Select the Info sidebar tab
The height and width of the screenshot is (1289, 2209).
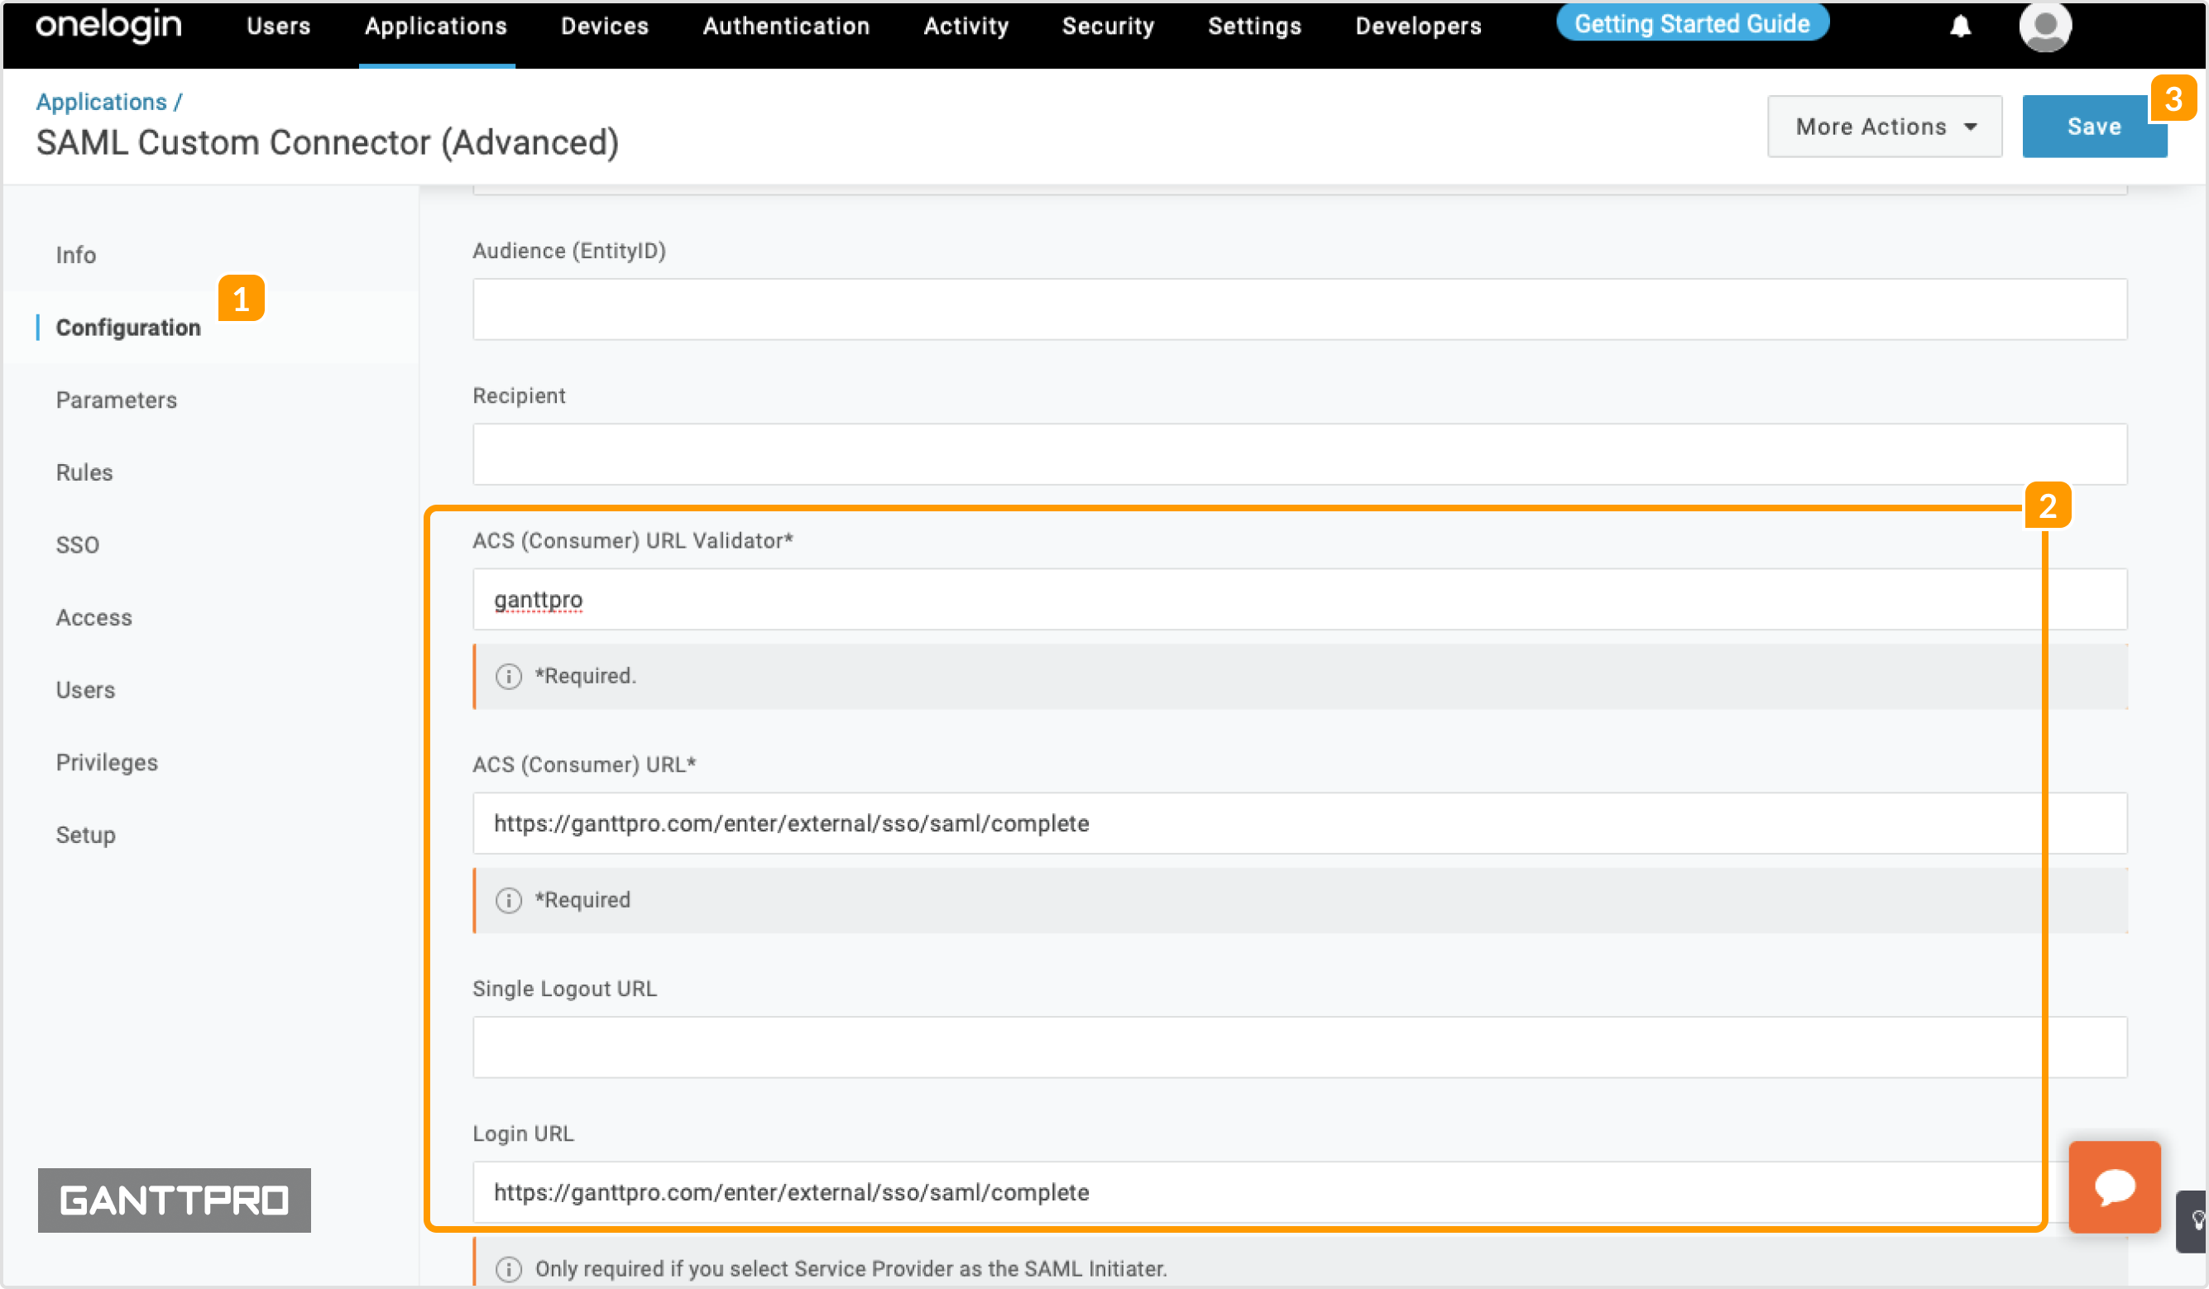76,255
